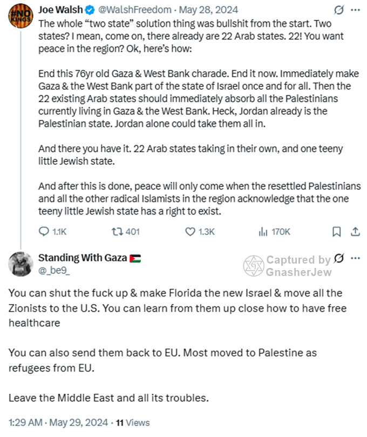Click the share icon on Joe Walsh's tweet
367x437 pixels.
[355, 231]
